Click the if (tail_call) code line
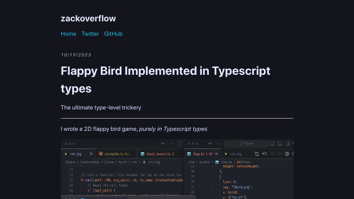 tap(101, 191)
